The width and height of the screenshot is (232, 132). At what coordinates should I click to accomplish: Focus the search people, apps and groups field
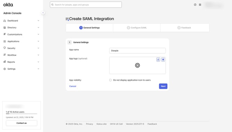point(86,5)
